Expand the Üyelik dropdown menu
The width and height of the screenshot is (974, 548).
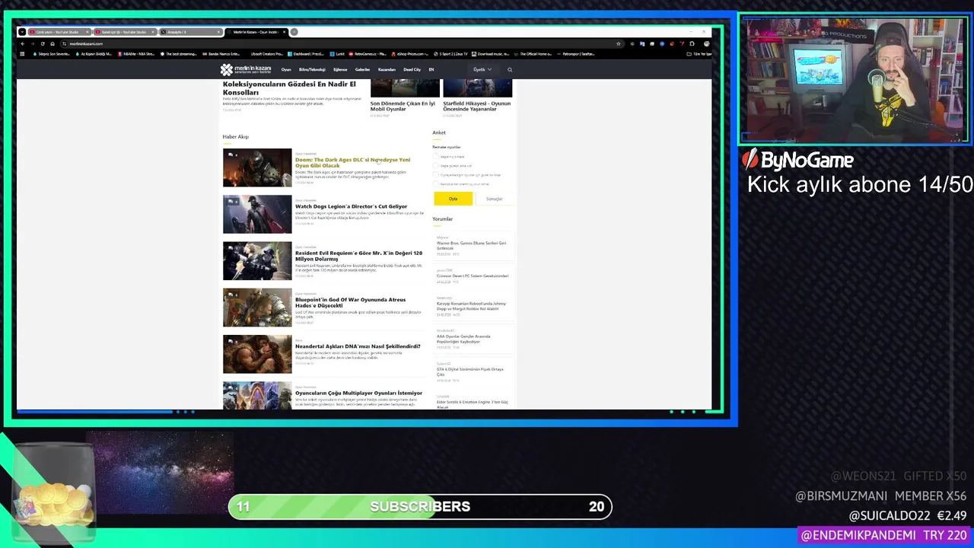(x=482, y=69)
